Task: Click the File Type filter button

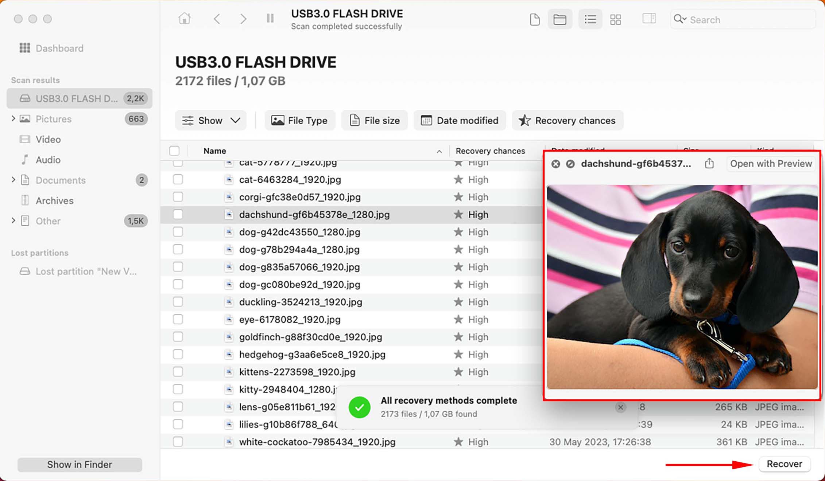Action: tap(300, 120)
